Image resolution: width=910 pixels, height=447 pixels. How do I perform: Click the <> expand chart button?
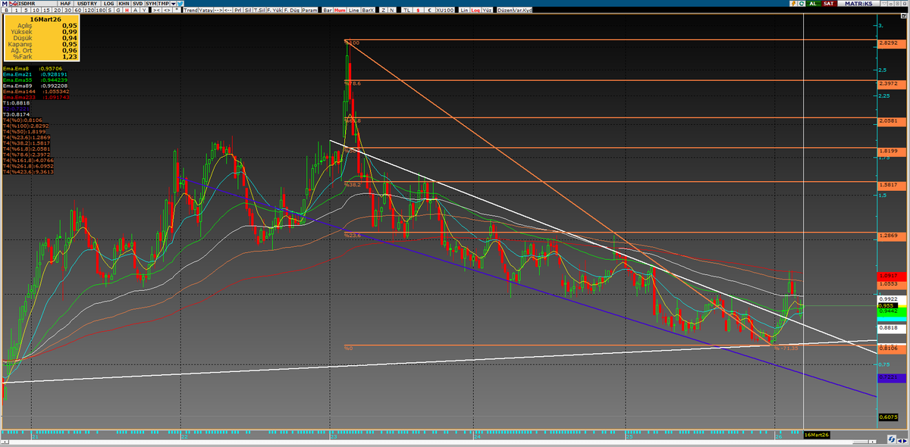[167, 11]
